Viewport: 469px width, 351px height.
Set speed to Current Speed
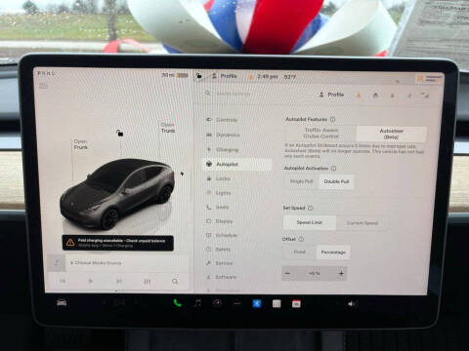[x=362, y=223]
